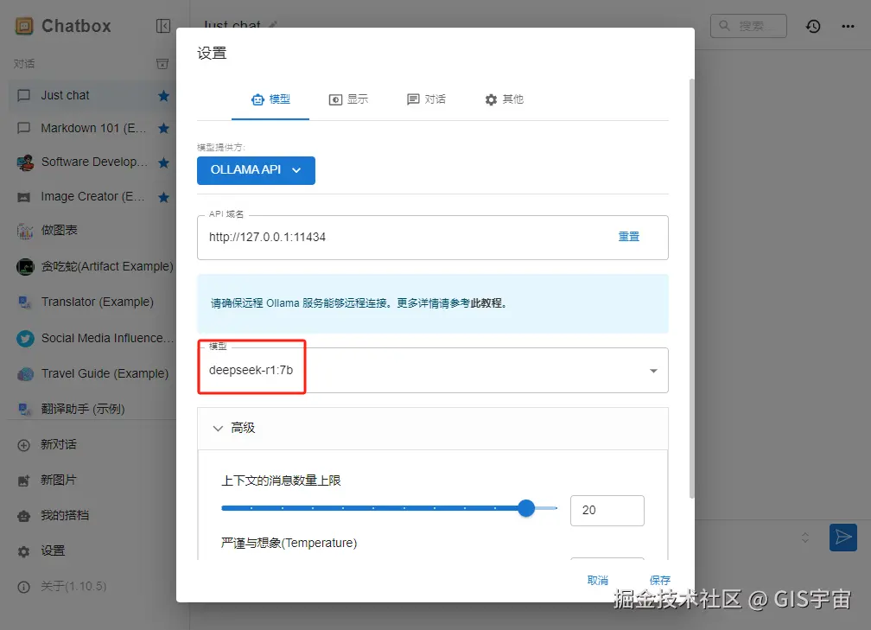Click the star next to Software Develop…
The image size is (871, 630).
[163, 162]
